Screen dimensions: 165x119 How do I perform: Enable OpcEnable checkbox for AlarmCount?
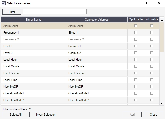coord(136,26)
